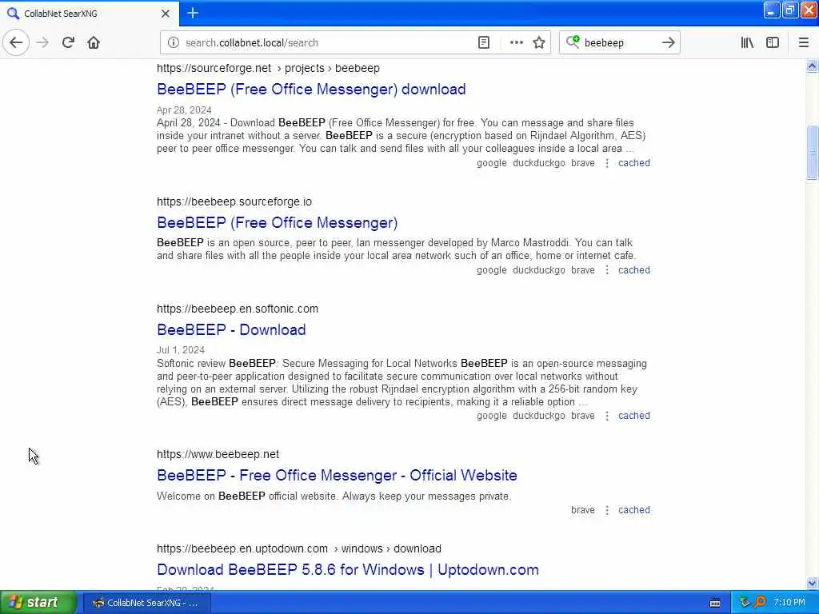Expand more options for Softonic result
The height and width of the screenshot is (614, 819).
[606, 416]
